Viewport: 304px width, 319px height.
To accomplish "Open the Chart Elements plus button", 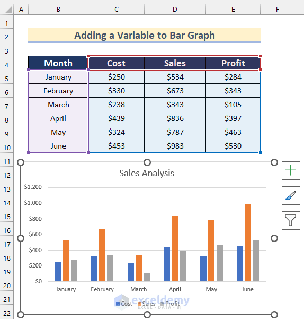I will (291, 170).
